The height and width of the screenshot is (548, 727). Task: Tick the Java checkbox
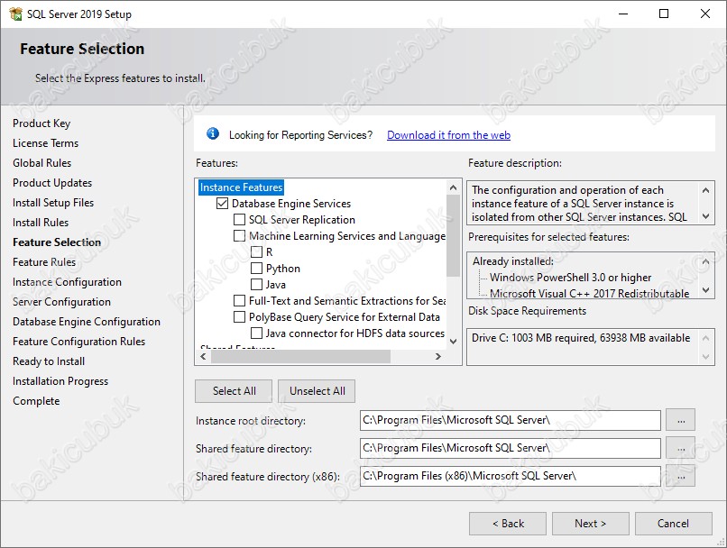(256, 285)
